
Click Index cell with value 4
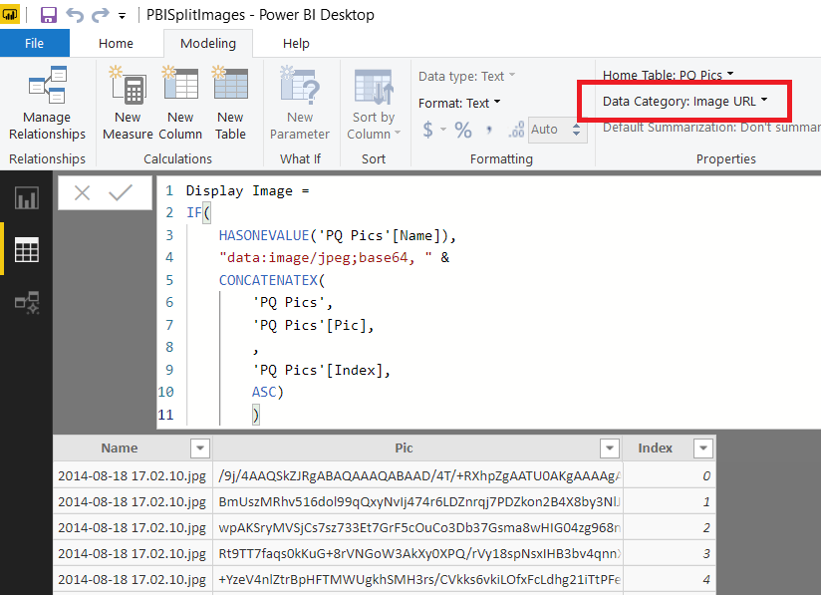pyautogui.click(x=670, y=579)
